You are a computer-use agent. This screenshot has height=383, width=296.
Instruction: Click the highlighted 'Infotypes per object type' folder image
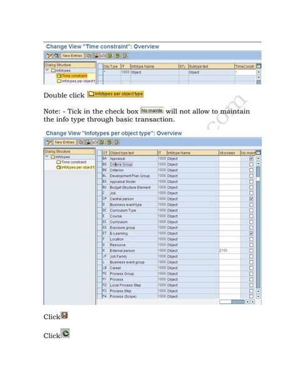coord(116,94)
